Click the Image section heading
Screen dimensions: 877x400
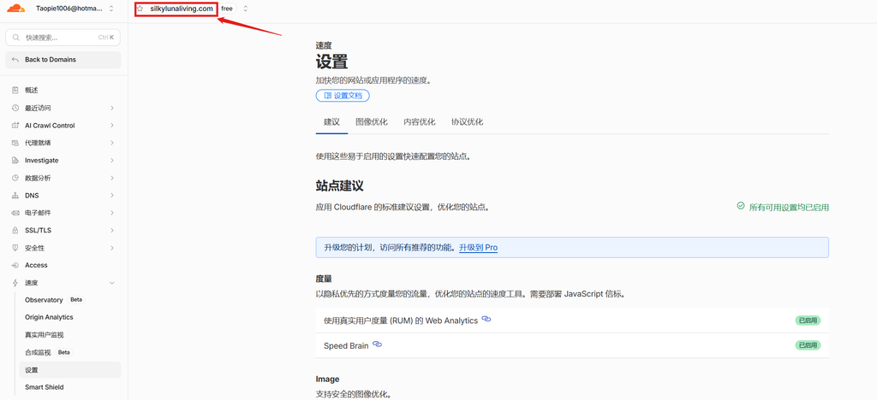pyautogui.click(x=327, y=379)
